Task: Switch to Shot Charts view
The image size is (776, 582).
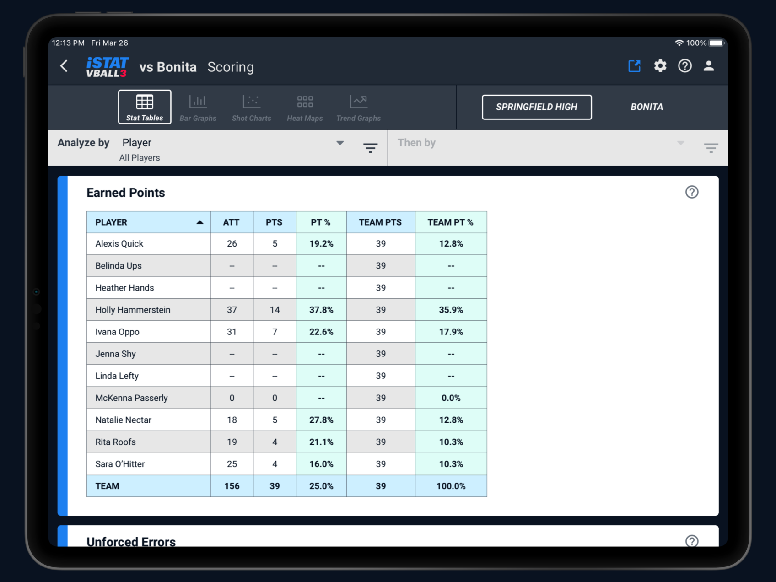Action: [x=251, y=108]
